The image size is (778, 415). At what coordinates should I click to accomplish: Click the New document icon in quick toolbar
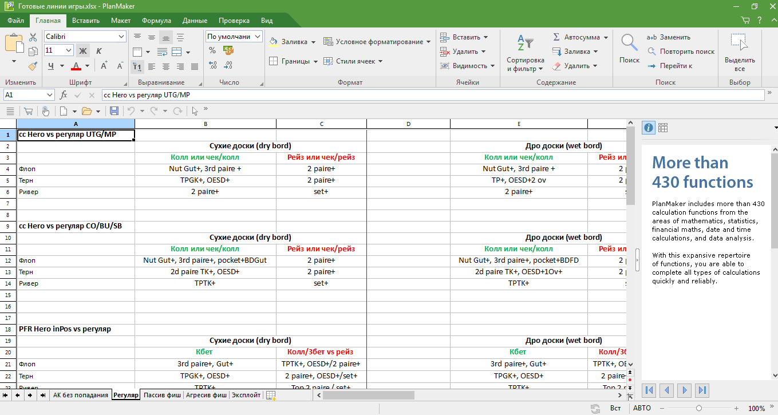coord(64,111)
